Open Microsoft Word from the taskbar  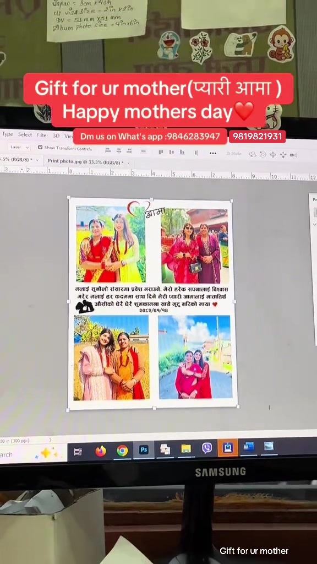(x=248, y=447)
